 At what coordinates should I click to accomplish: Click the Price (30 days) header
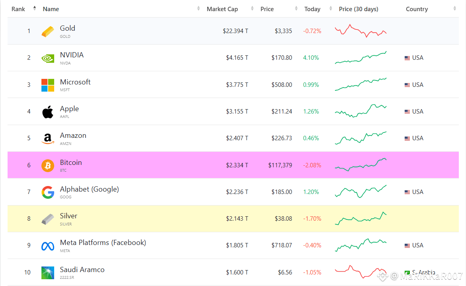pyautogui.click(x=358, y=9)
